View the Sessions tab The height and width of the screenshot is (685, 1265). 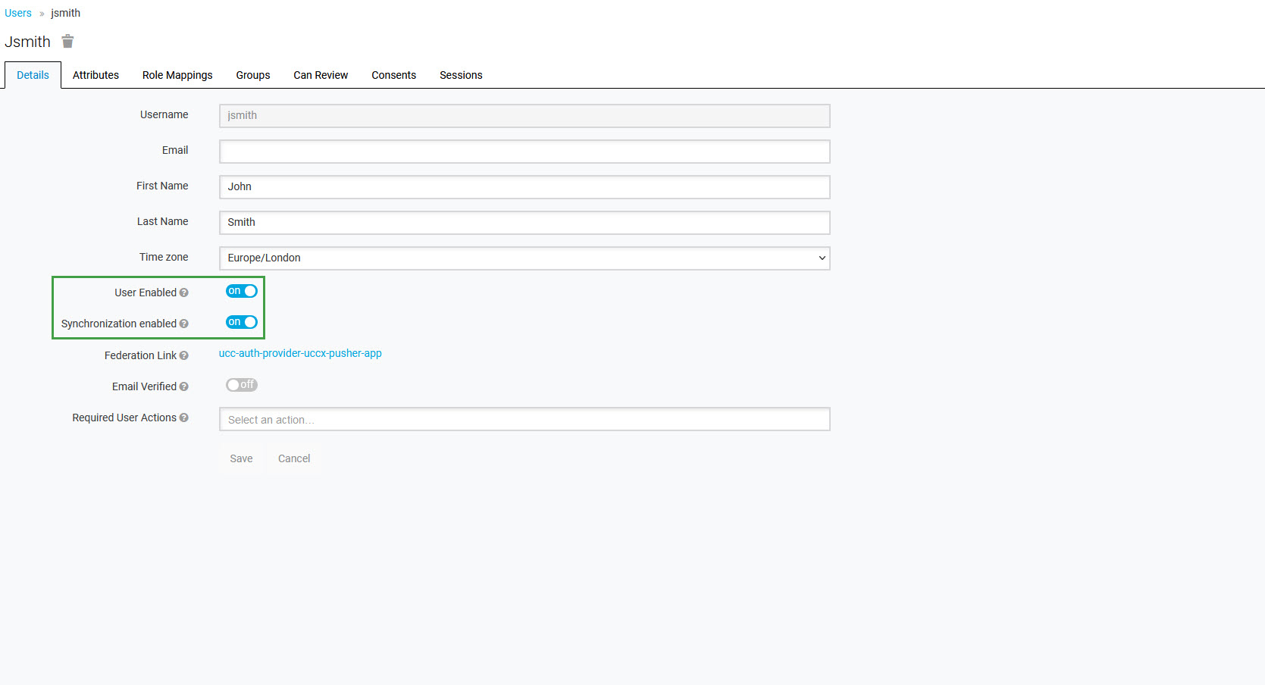coord(461,75)
